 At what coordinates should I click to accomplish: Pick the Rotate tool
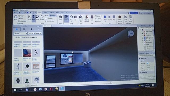42,18
